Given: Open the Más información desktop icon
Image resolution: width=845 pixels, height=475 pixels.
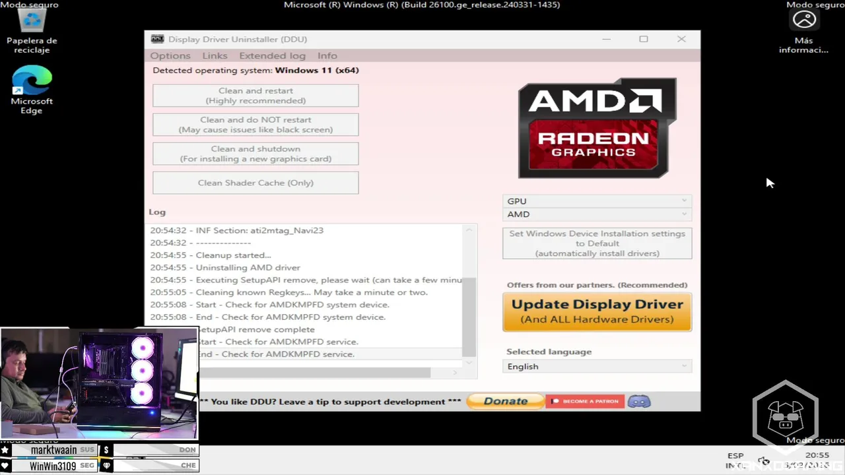Looking at the screenshot, I should pyautogui.click(x=803, y=32).
